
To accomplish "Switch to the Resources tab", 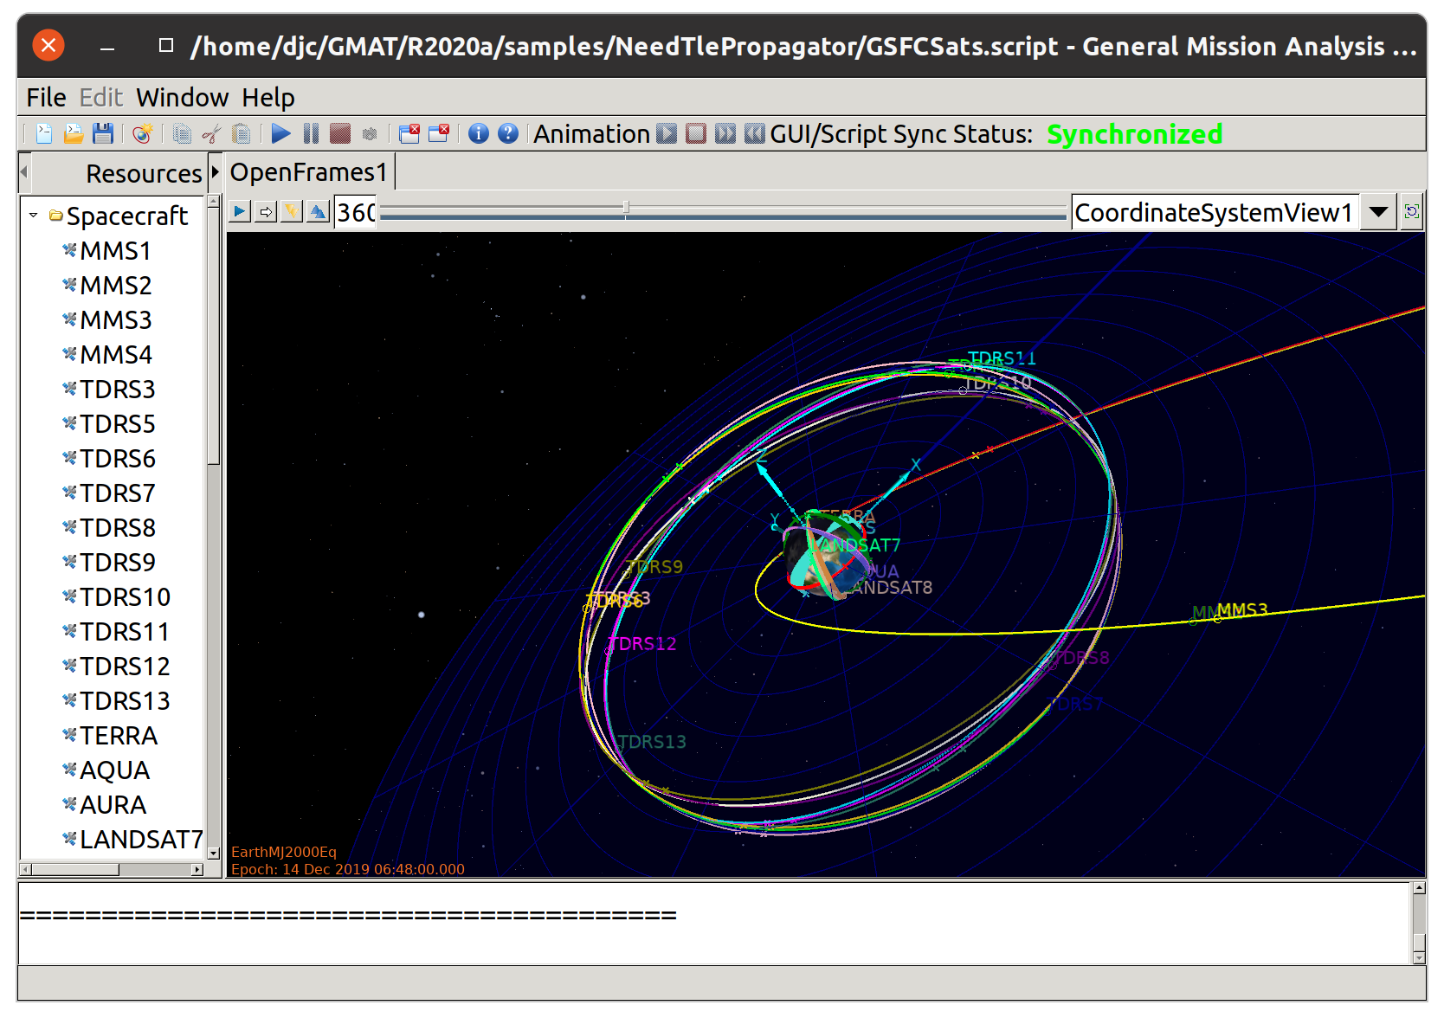I will point(144,174).
